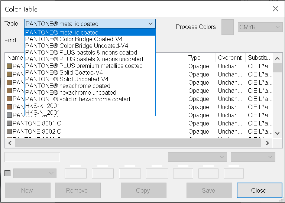The height and width of the screenshot is (203, 285).
Task: Select the PANTONE 8002 C row
Action: 139,131
